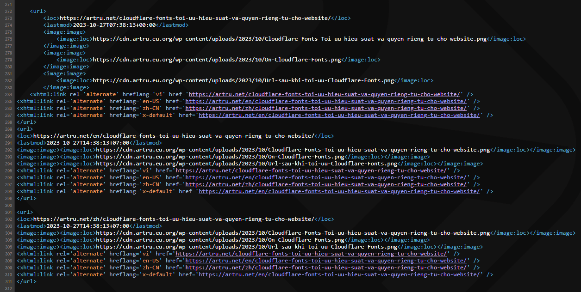
Task: Open the 'zh-CN' alternate link on line 286
Action: coord(325,108)
